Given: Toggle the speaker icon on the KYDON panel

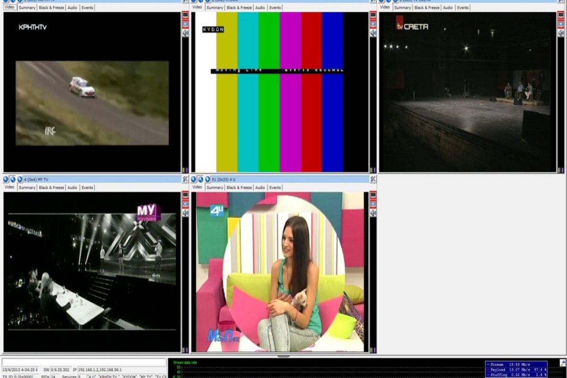Looking at the screenshot, I should tap(373, 32).
